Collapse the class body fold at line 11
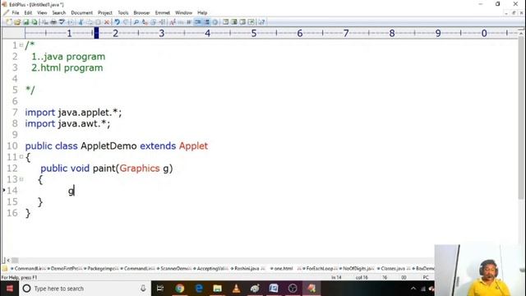Image resolution: width=526 pixels, height=296 pixels. click(21, 157)
